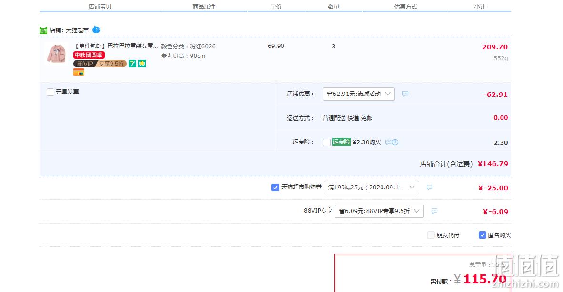Click the orange credit card icon
This screenshot has width=563, height=292.
[x=79, y=73]
